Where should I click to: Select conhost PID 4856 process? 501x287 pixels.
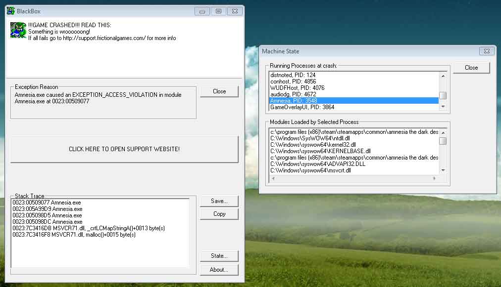pyautogui.click(x=293, y=82)
